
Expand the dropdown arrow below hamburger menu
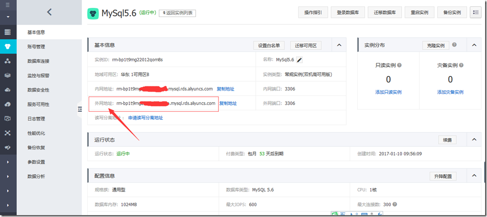click(x=8, y=17)
